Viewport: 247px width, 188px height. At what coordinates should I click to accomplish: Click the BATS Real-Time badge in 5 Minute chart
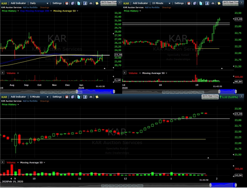click(x=210, y=97)
